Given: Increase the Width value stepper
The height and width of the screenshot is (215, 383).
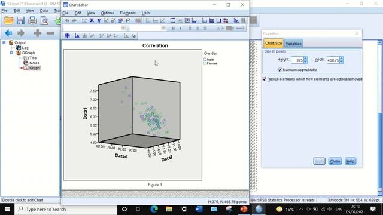Looking at the screenshot, I should [342, 59].
